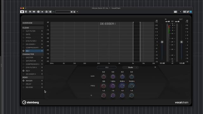This screenshot has width=203, height=114.
Task: Solo the EQ I module with S
Action: coord(42,51)
